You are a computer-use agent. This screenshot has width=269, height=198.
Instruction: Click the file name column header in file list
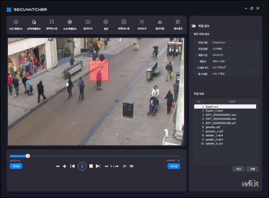(x=232, y=102)
